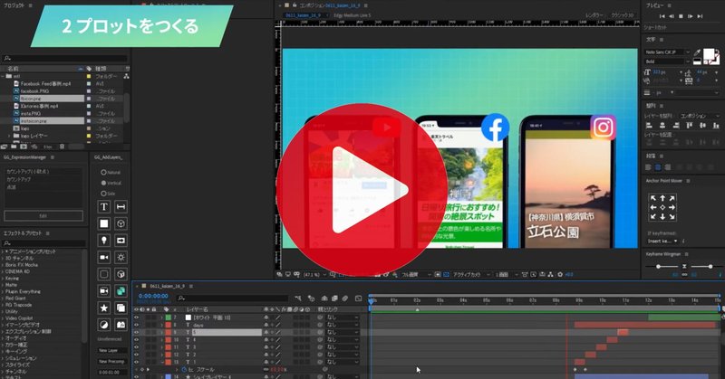Hide the days layer using its eye icon
The image size is (725, 379).
137,325
